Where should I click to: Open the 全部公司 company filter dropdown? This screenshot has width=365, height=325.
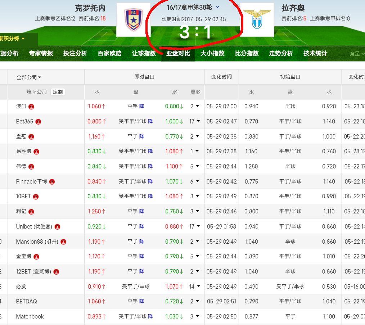click(x=29, y=77)
